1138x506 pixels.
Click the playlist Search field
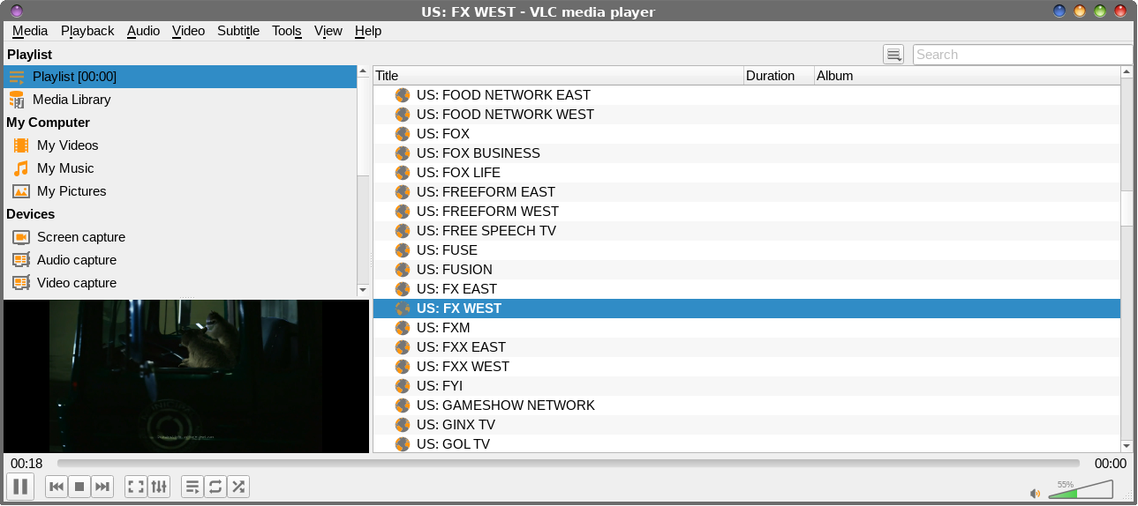(1022, 55)
